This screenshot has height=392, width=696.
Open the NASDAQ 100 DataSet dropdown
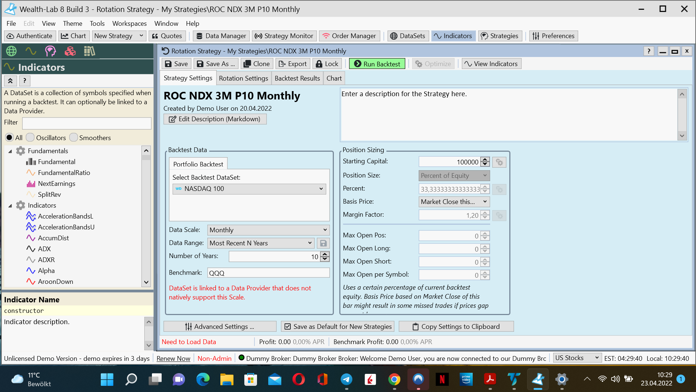(249, 189)
